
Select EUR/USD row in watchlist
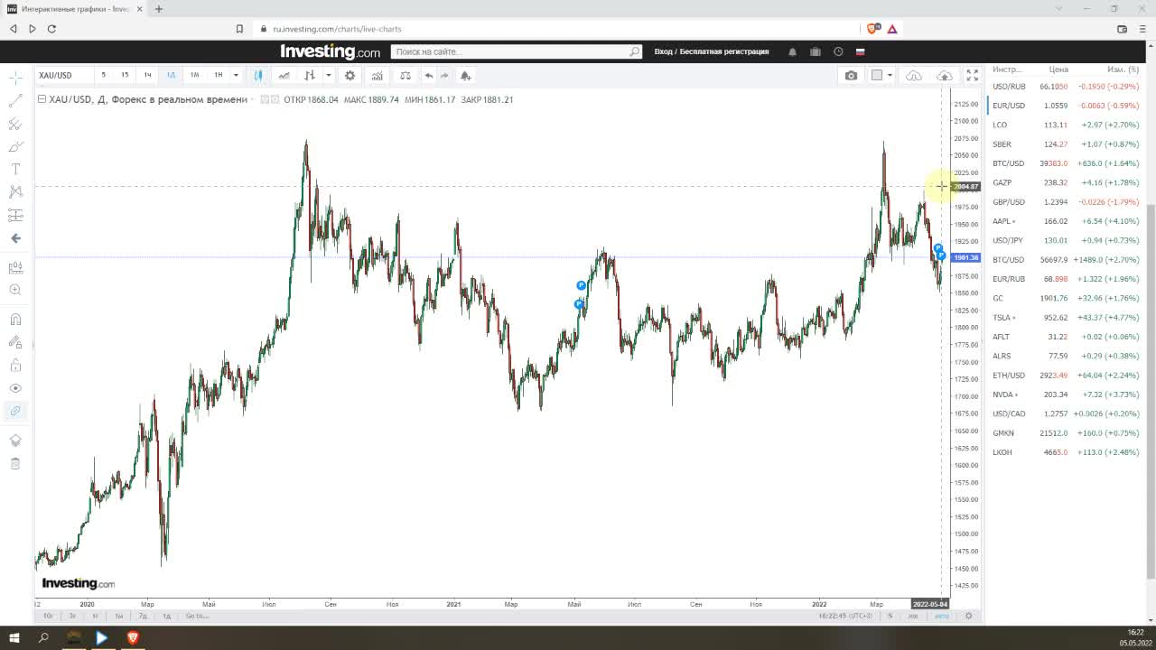[1066, 106]
